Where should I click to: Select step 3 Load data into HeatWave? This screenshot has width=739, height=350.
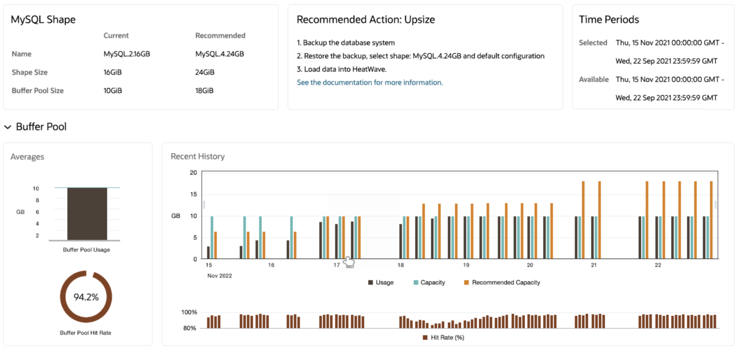pos(342,69)
